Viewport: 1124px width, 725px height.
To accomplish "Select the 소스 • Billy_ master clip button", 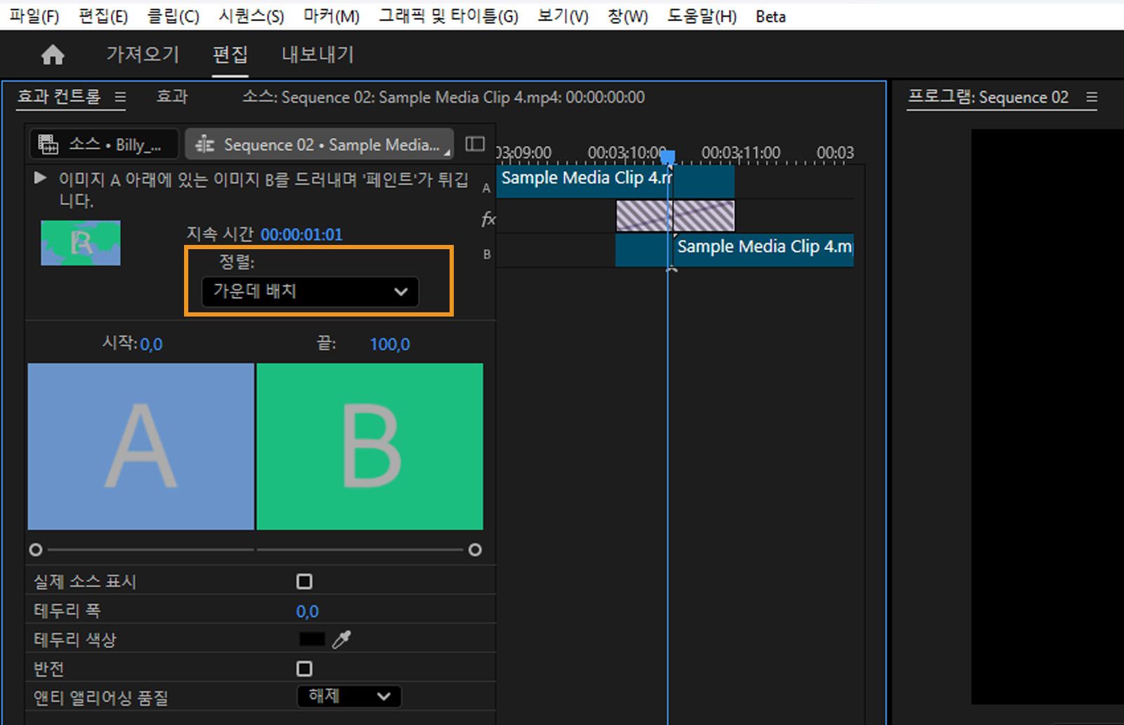I will (x=104, y=145).
